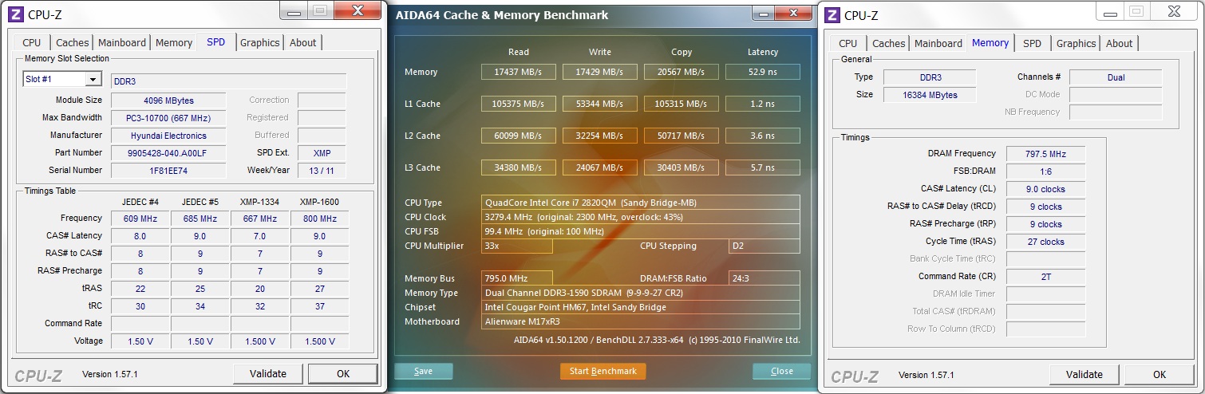Click L3 Cache Copy value 30403 MB/s
The width and height of the screenshot is (1205, 394).
[x=682, y=167]
